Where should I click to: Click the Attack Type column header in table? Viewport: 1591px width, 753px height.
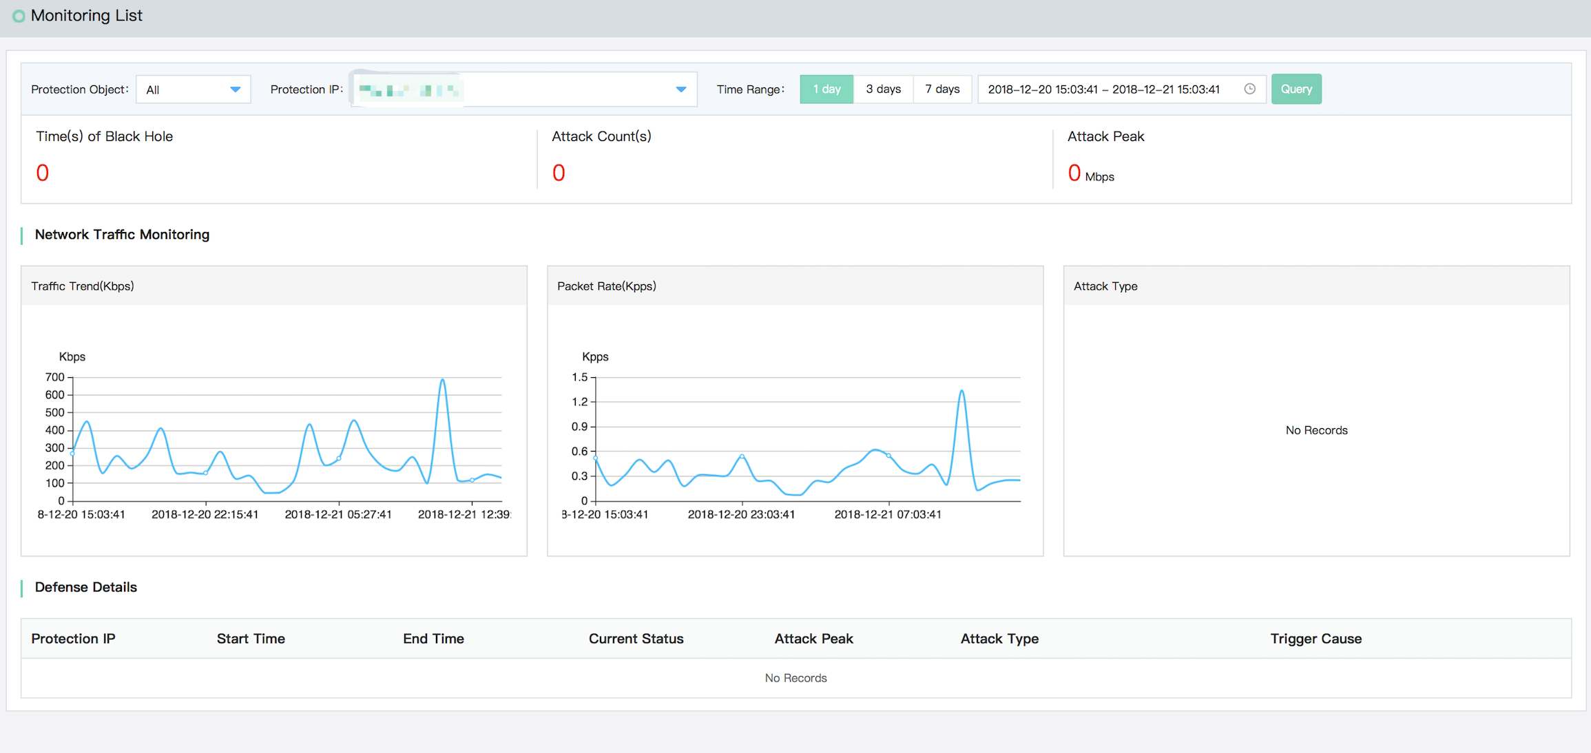(x=999, y=639)
